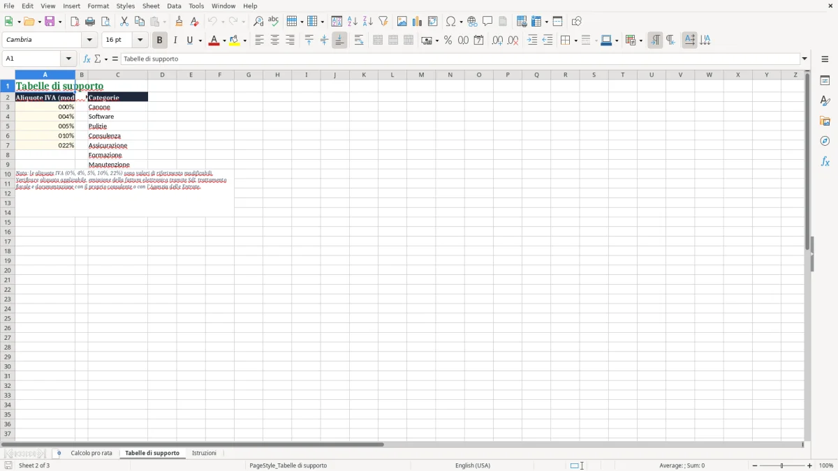Open the sidebar Gallery icon
The width and height of the screenshot is (838, 471).
(x=825, y=121)
